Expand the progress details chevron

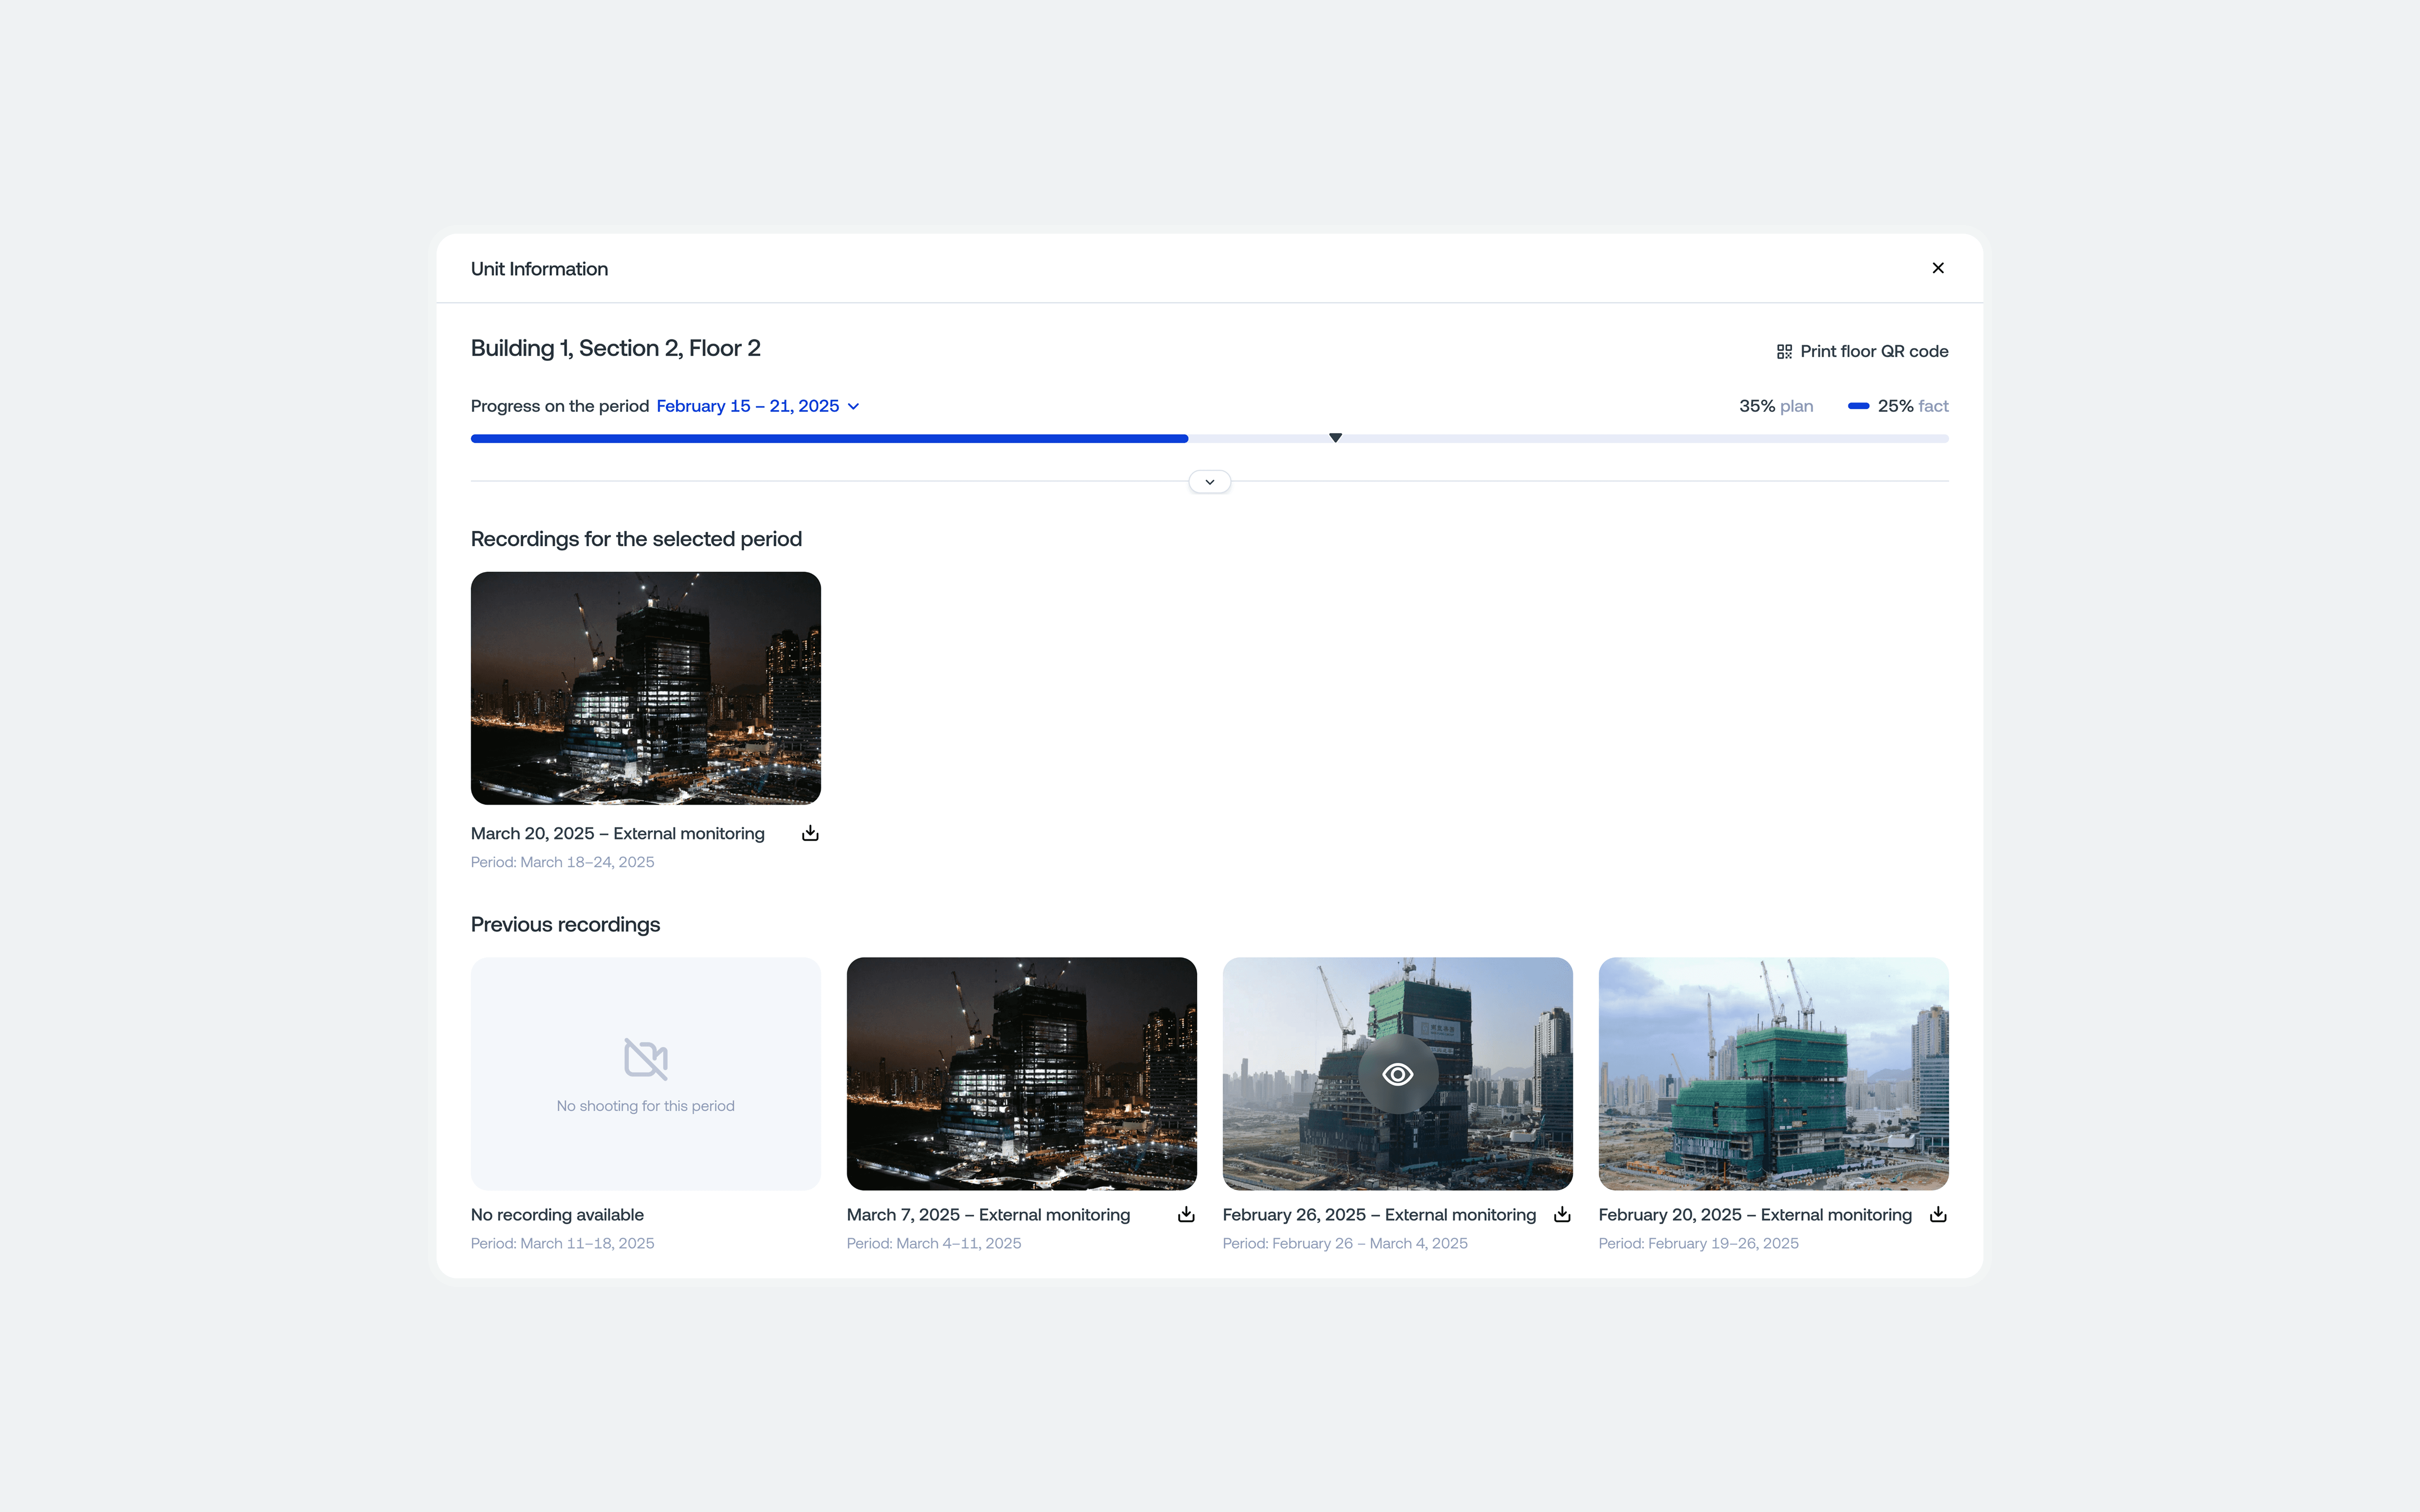click(1209, 482)
